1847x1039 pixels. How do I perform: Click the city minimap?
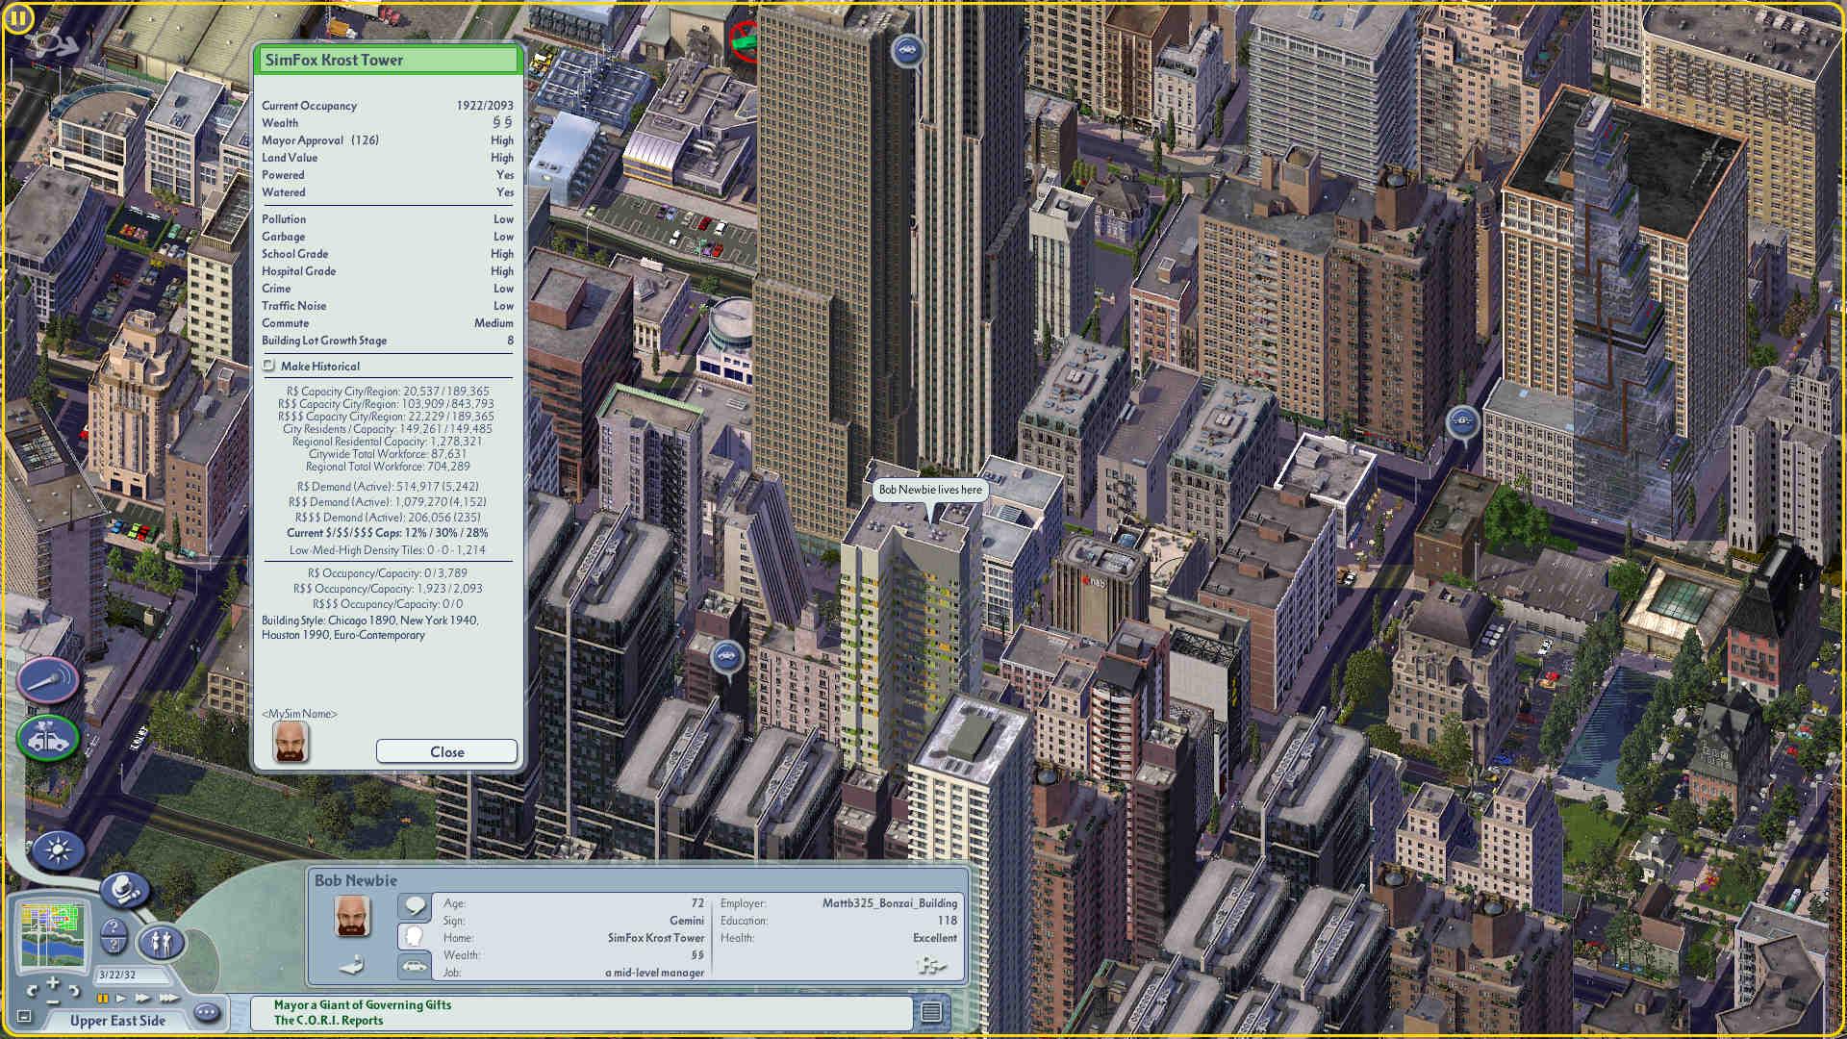[x=53, y=933]
